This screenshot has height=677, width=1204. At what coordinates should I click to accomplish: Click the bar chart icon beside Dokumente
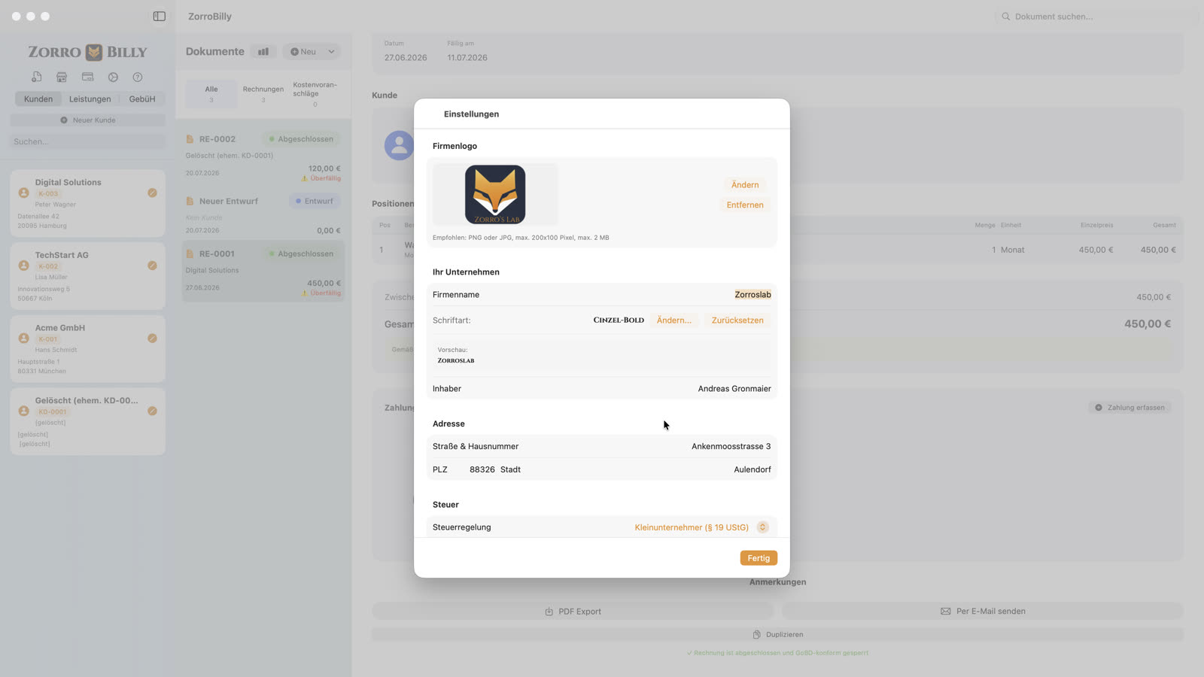point(263,52)
